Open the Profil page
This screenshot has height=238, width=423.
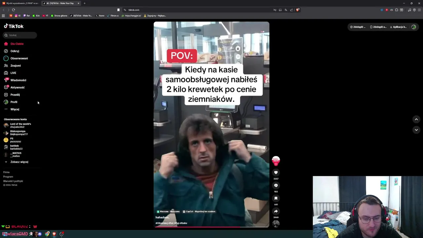pyautogui.click(x=11, y=102)
